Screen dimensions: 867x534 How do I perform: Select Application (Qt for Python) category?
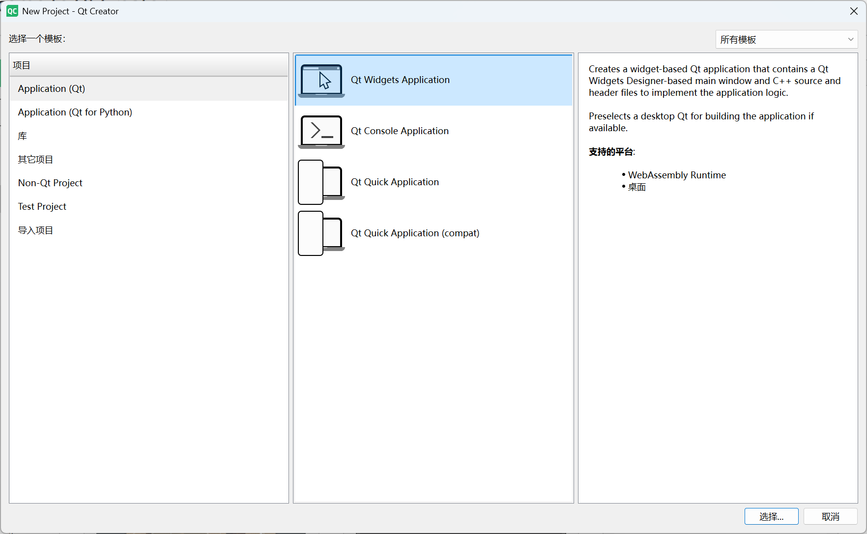click(148, 112)
